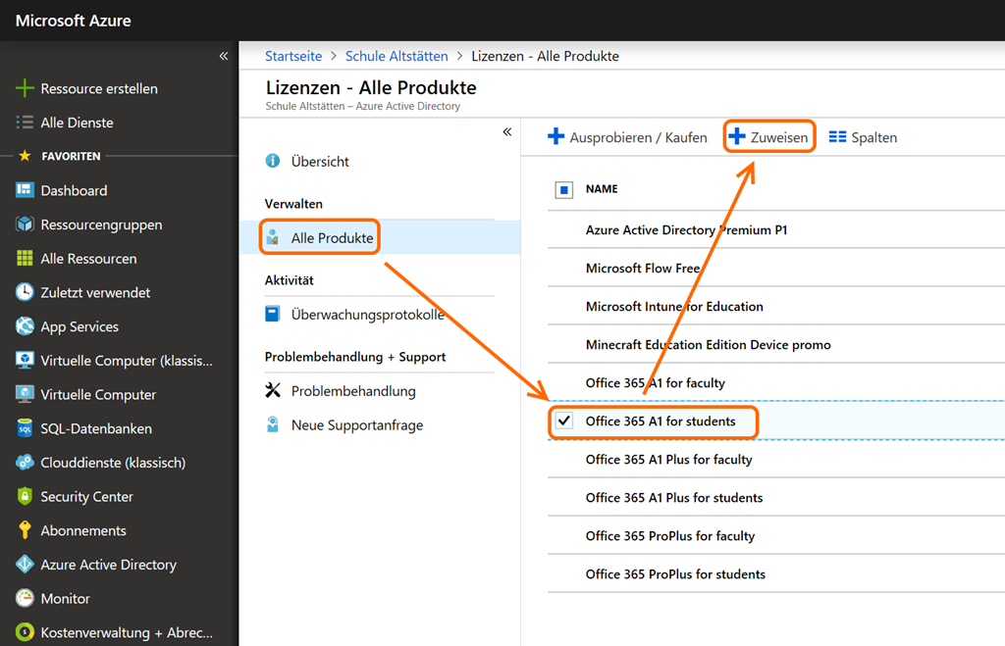This screenshot has width=1005, height=646.
Task: Open the Monitor gauge icon
Action: click(25, 598)
